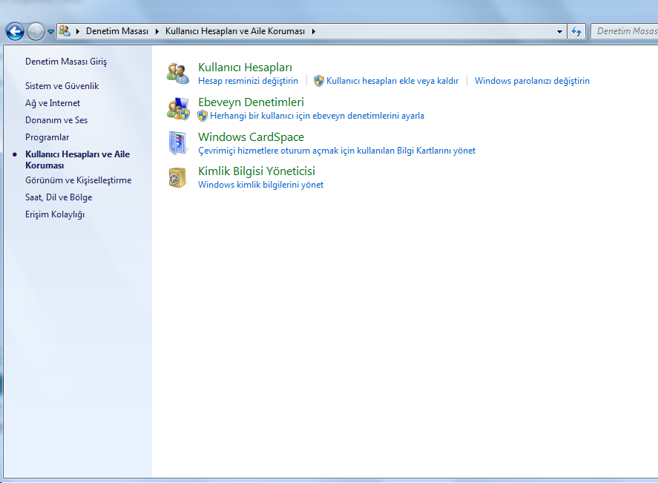Click shield icon beside Kullanıcı hesapları ekle
Screen dimensions: 658x483
(x=319, y=81)
